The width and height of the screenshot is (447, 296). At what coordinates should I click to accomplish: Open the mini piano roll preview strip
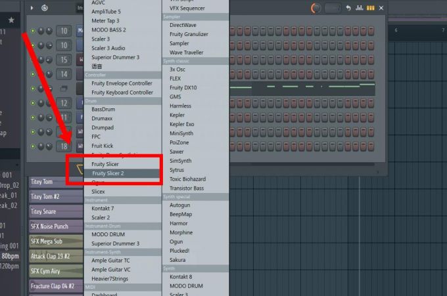click(302, 89)
